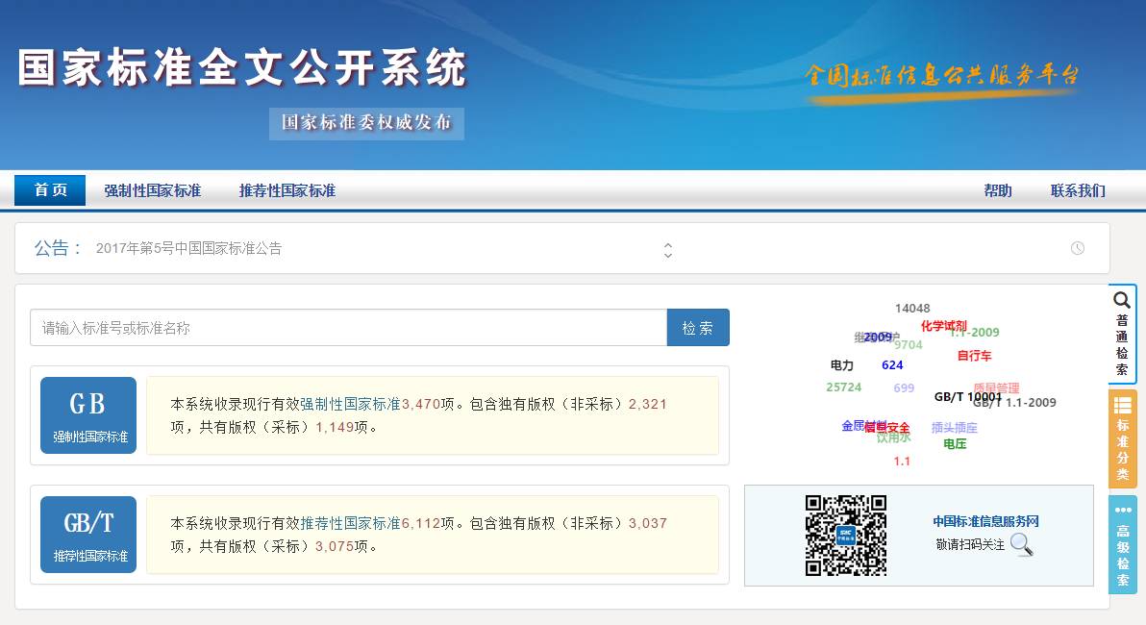This screenshot has height=625, width=1146.
Task: Click the 化学试剂 tag in the tag cloud
Action: point(943,326)
